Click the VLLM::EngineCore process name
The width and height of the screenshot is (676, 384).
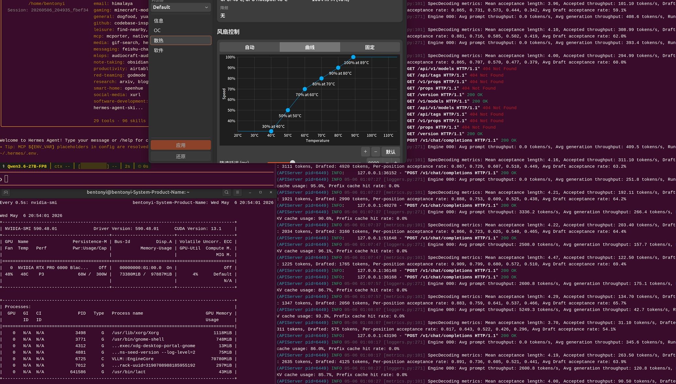(133, 359)
